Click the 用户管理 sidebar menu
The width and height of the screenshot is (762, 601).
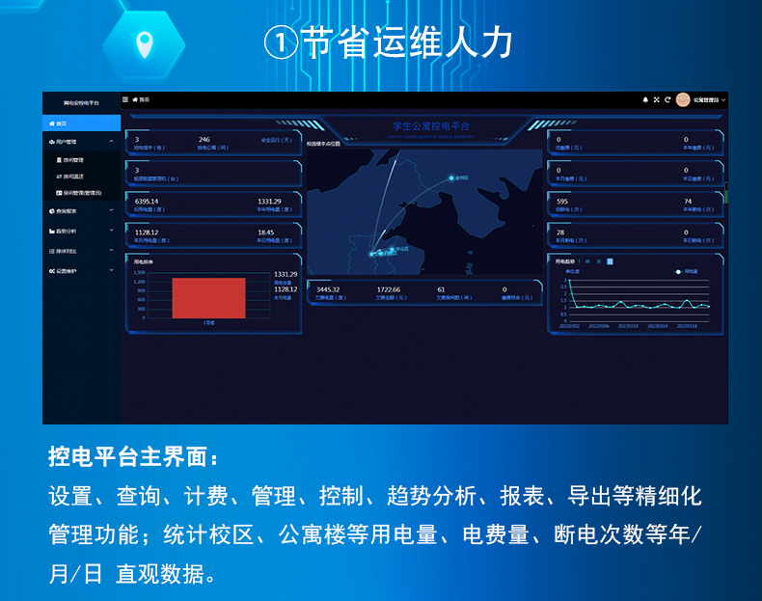(x=82, y=142)
